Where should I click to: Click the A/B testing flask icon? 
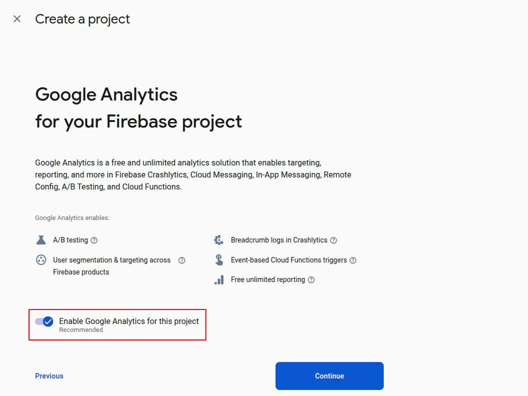(41, 239)
